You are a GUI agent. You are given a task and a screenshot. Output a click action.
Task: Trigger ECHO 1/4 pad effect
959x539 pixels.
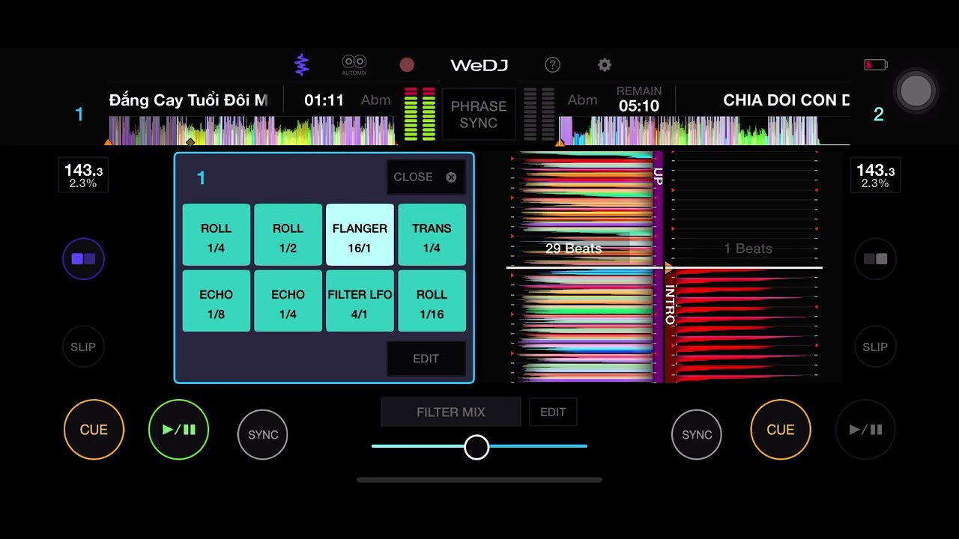pyautogui.click(x=288, y=301)
